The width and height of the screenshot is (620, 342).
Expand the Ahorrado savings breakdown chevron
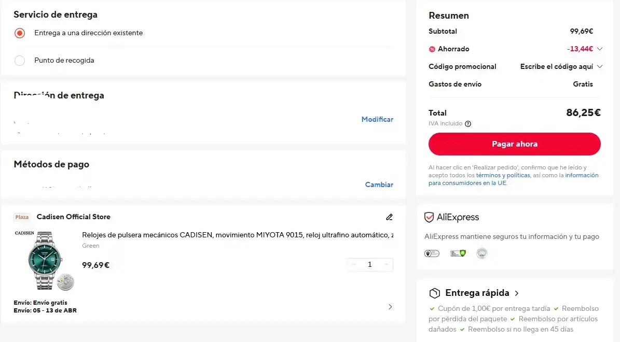click(600, 49)
